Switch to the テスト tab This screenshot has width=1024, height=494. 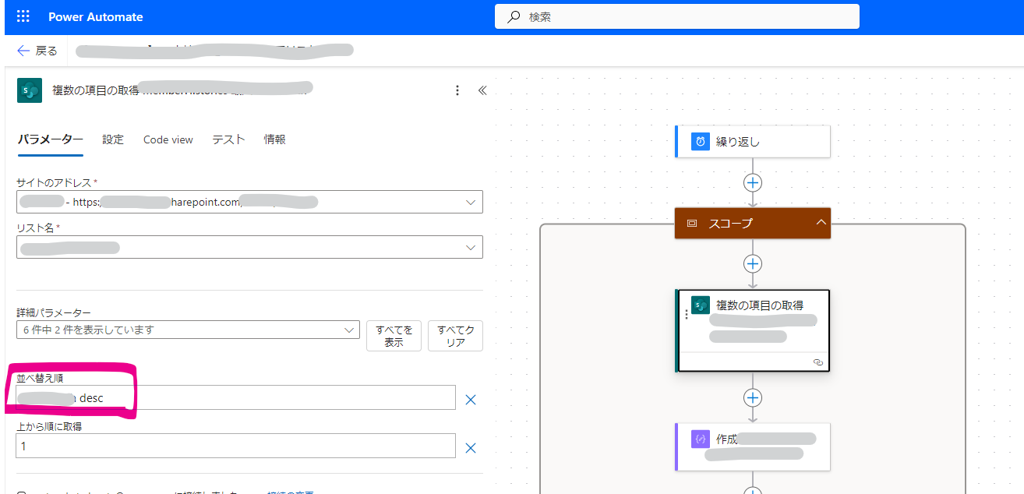(228, 139)
